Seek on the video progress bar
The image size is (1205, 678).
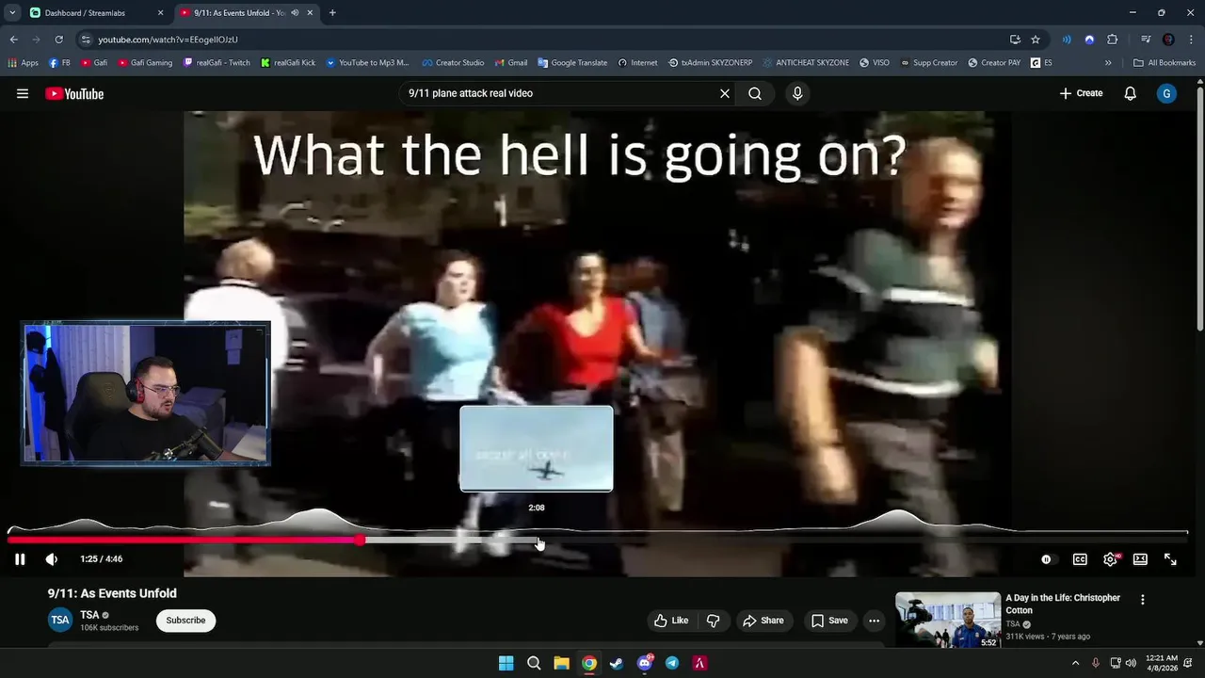598,540
